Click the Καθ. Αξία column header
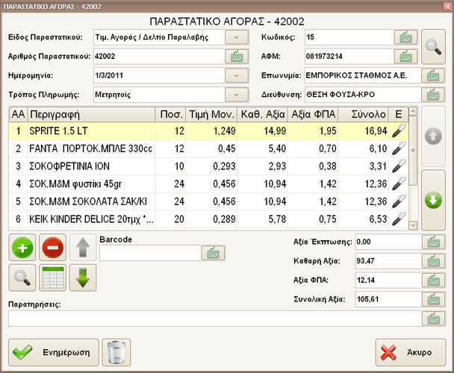The height and width of the screenshot is (373, 454). [262, 115]
